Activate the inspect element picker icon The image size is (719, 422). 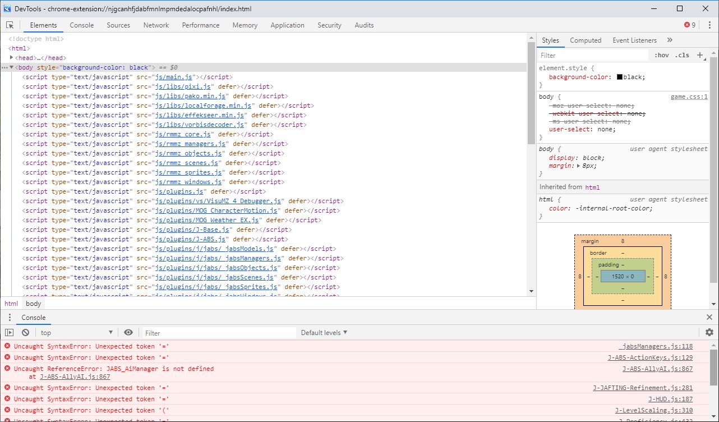pos(10,25)
